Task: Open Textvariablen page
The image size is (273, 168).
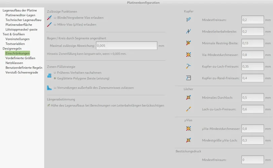Action: point(15,44)
